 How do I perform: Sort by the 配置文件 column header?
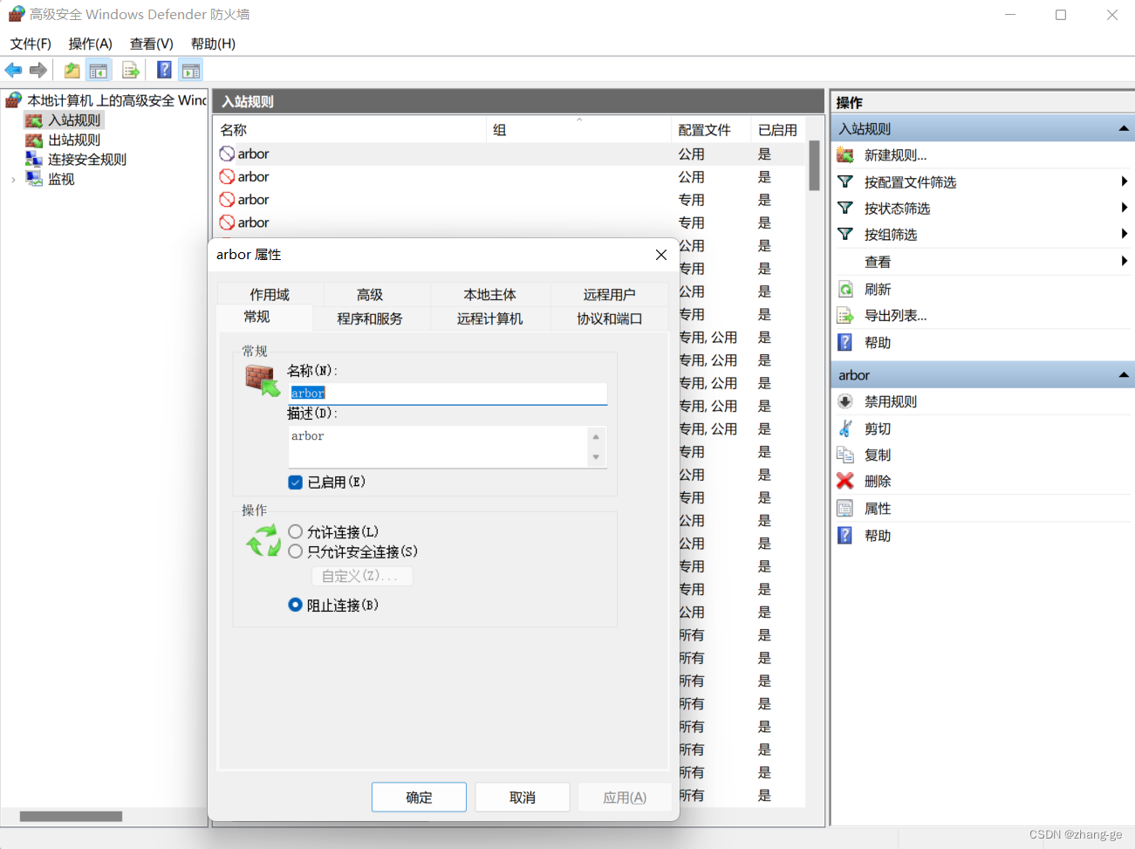tap(711, 130)
